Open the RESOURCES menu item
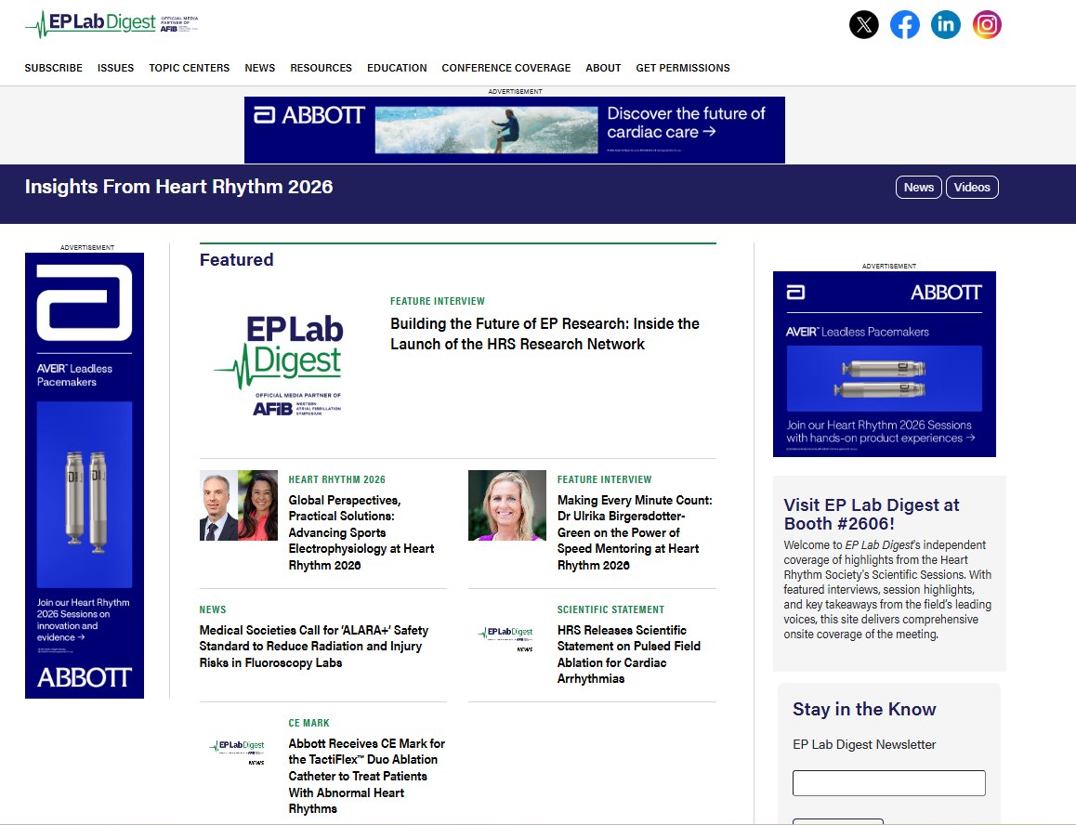The image size is (1076, 825). click(x=321, y=68)
